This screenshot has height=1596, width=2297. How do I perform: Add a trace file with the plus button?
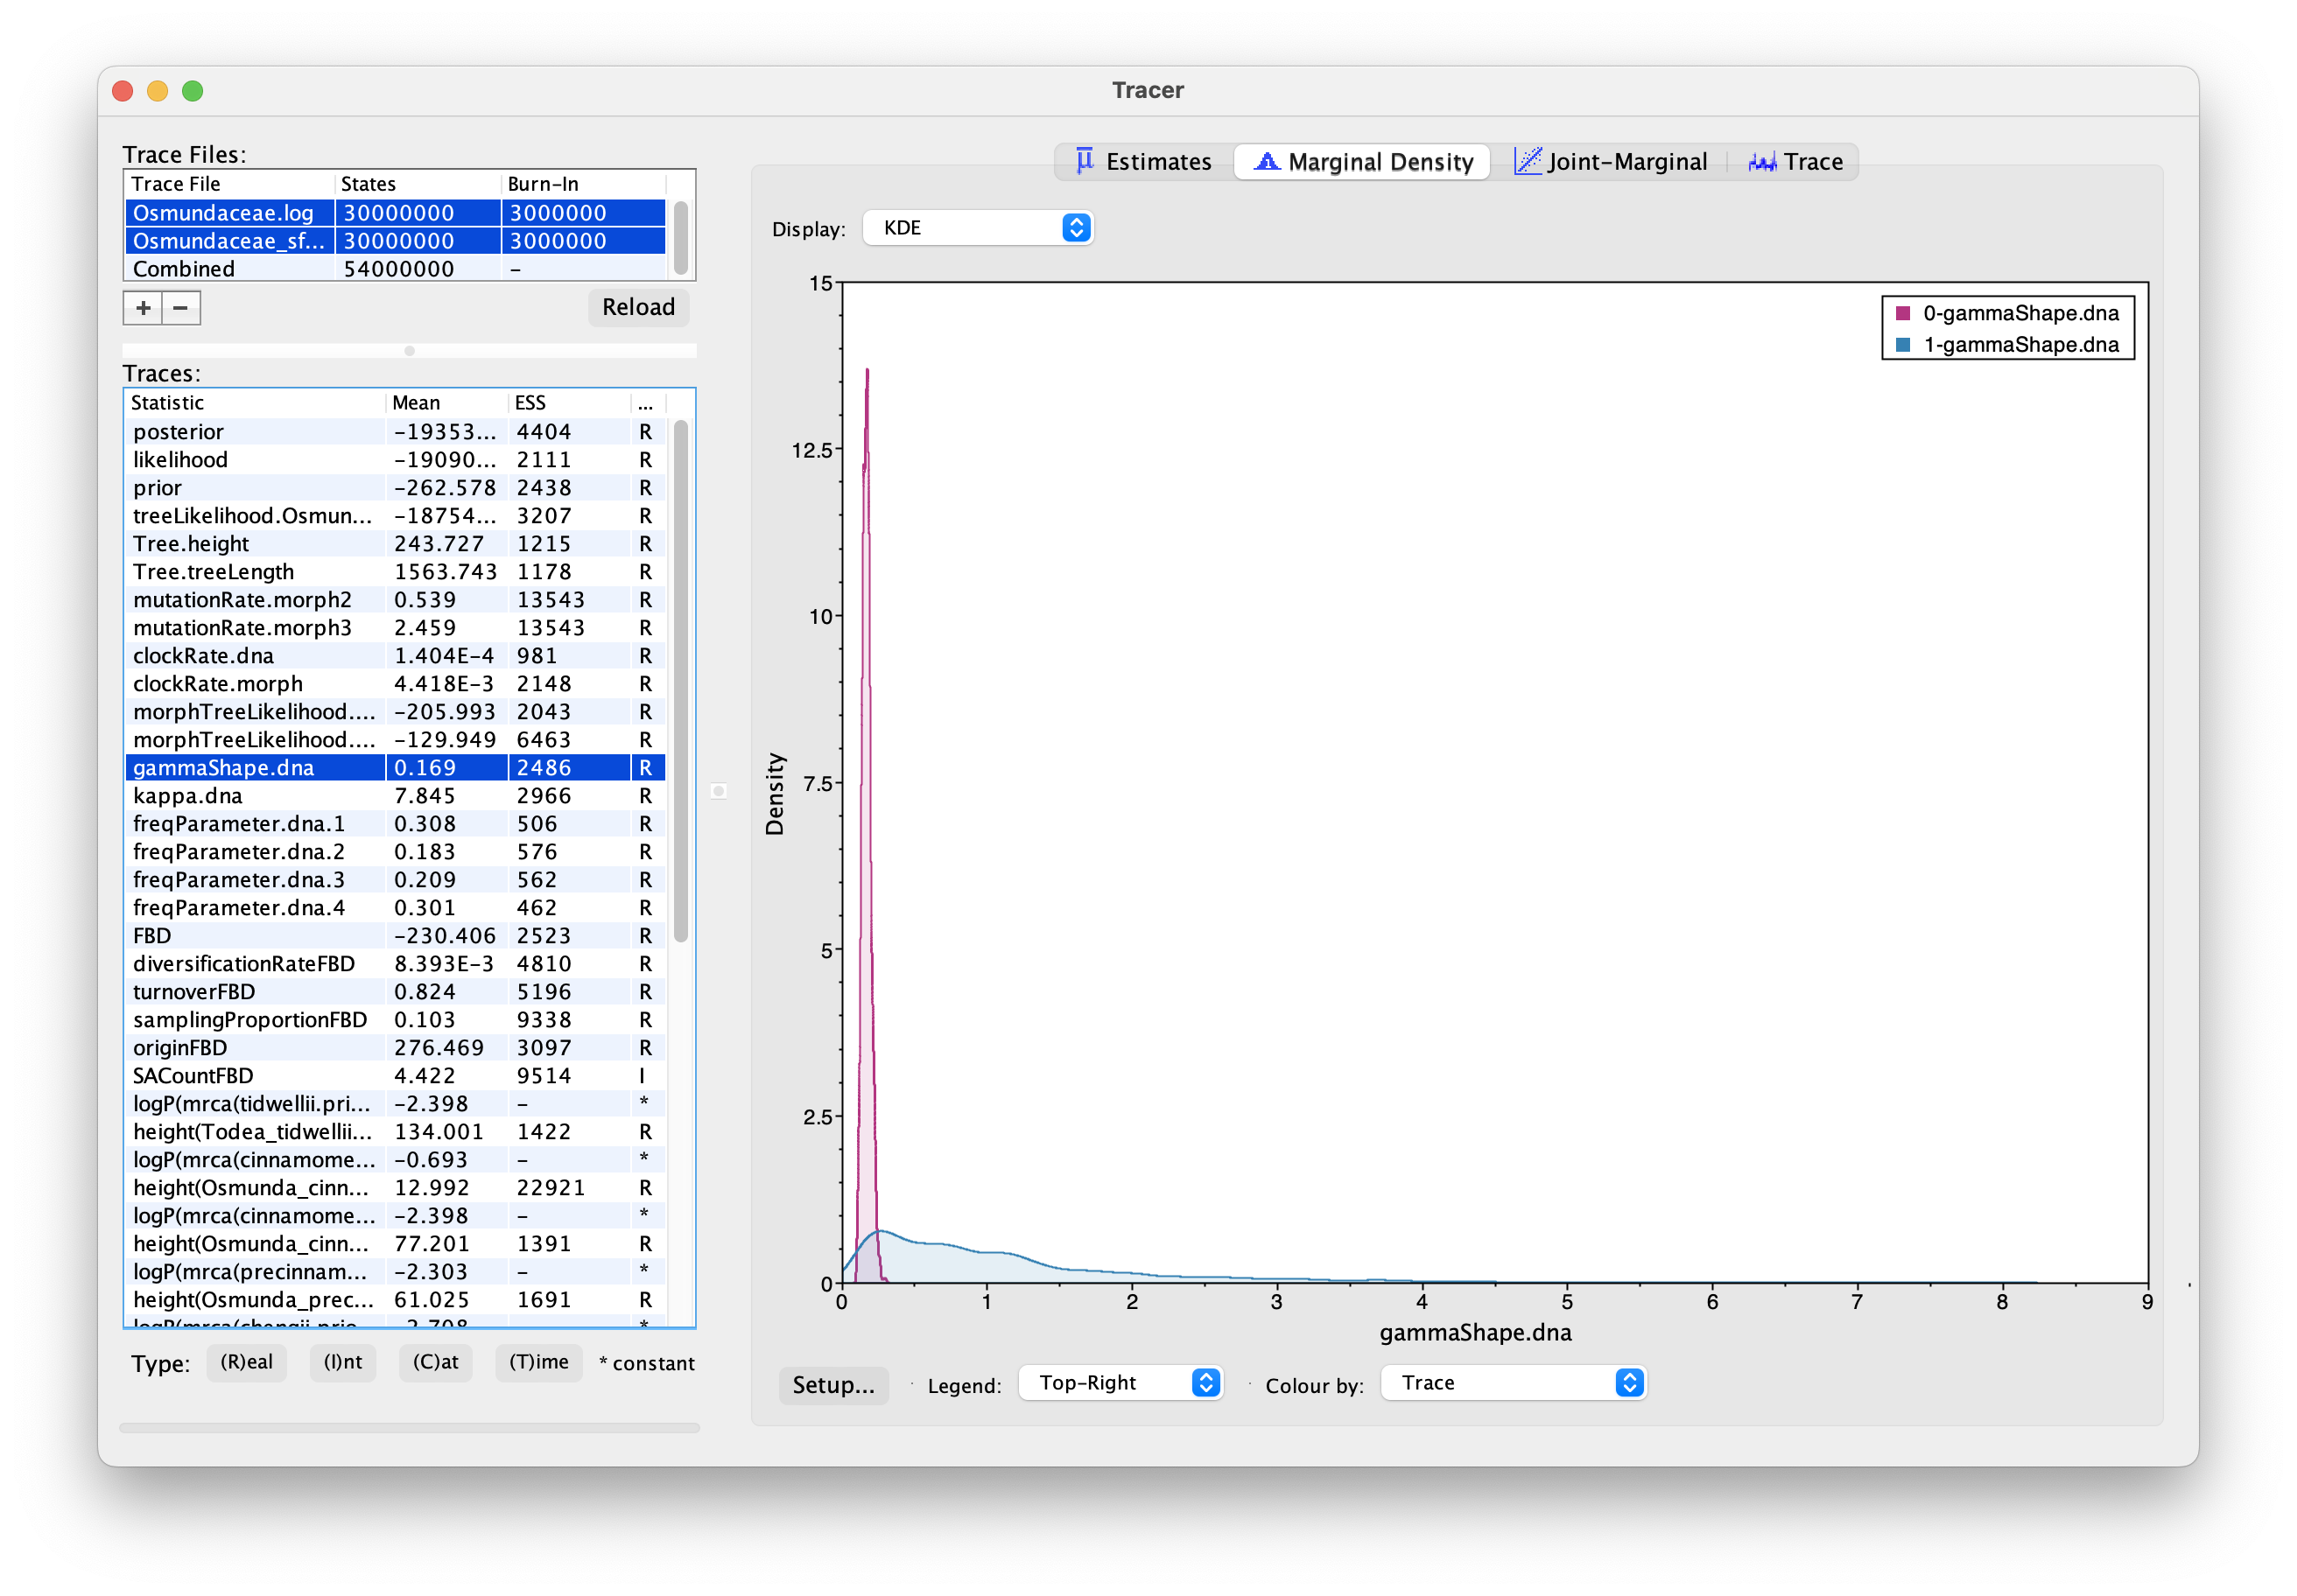point(143,308)
